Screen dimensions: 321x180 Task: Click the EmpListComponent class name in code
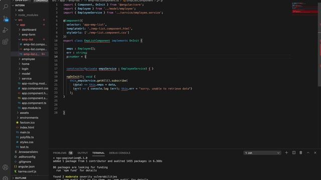(97, 41)
